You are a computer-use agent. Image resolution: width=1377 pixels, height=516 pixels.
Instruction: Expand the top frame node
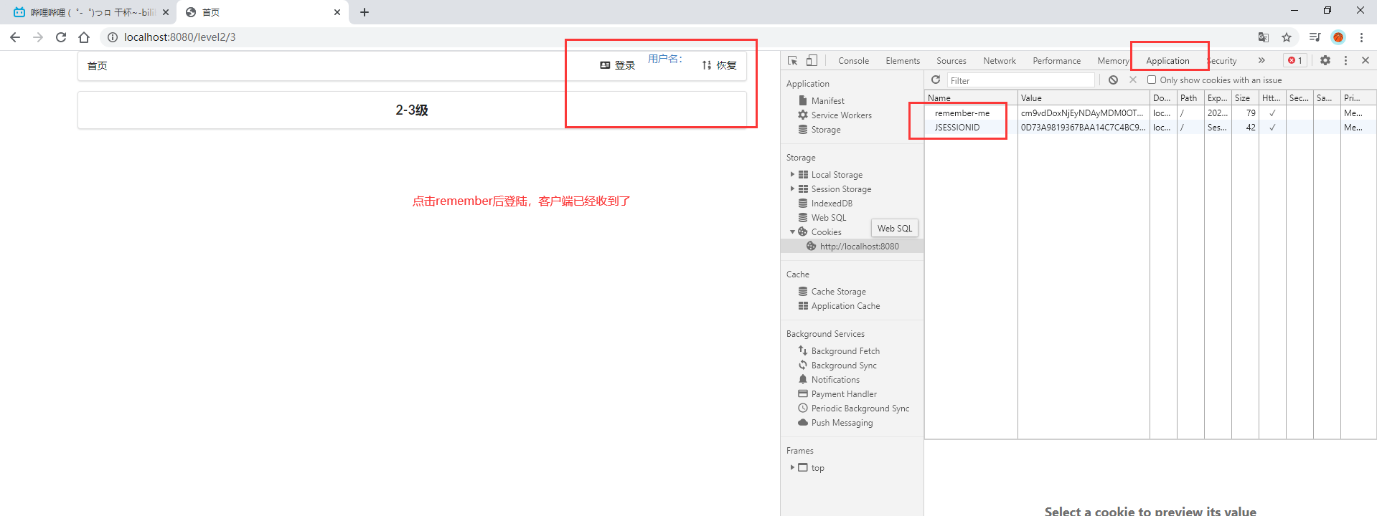[792, 467]
